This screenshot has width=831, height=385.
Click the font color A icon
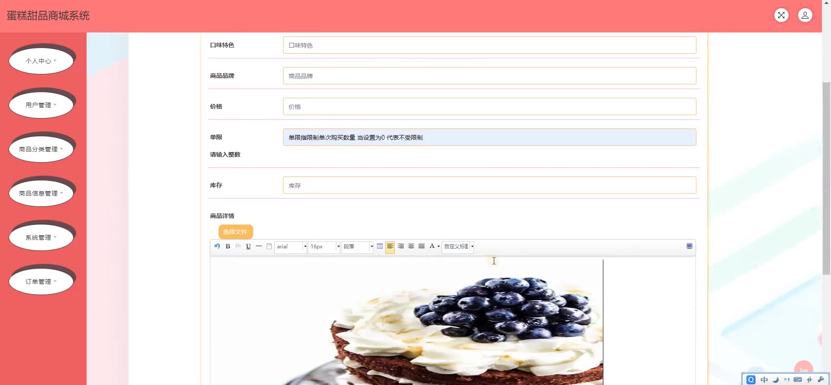pyautogui.click(x=432, y=246)
